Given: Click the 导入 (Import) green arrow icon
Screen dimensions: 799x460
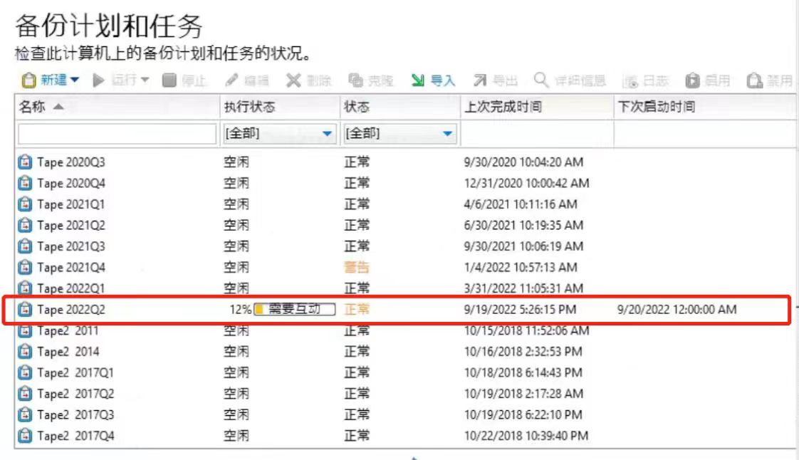Looking at the screenshot, I should pos(417,80).
